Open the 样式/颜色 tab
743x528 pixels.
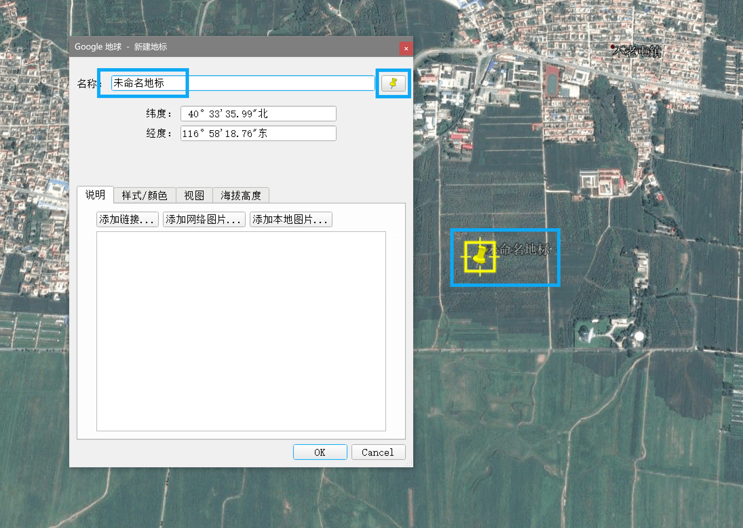(x=145, y=196)
